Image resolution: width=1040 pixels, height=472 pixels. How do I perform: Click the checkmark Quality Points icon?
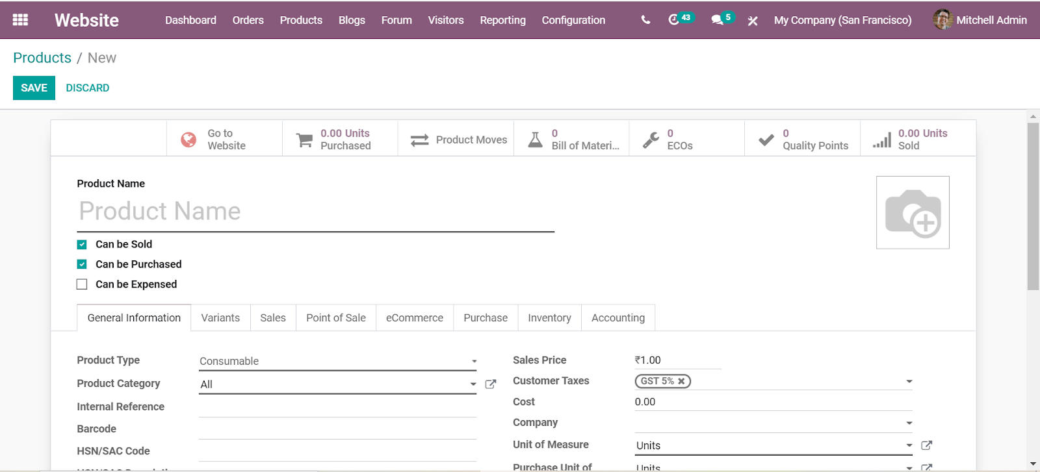[x=766, y=140]
